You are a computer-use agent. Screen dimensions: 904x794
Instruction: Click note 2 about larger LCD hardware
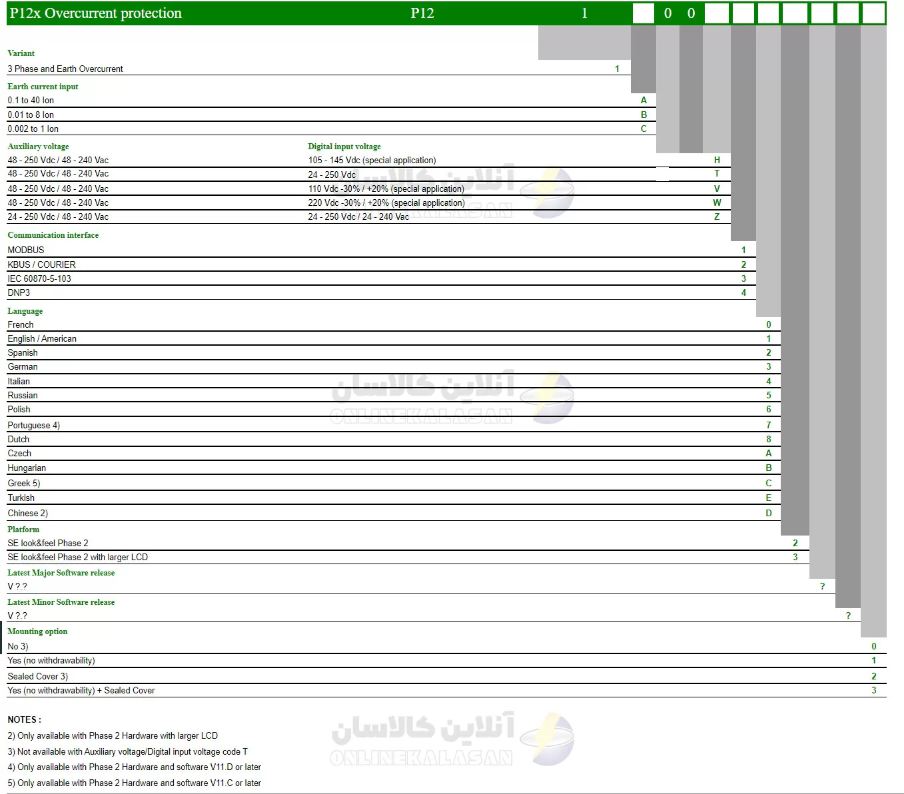(113, 736)
